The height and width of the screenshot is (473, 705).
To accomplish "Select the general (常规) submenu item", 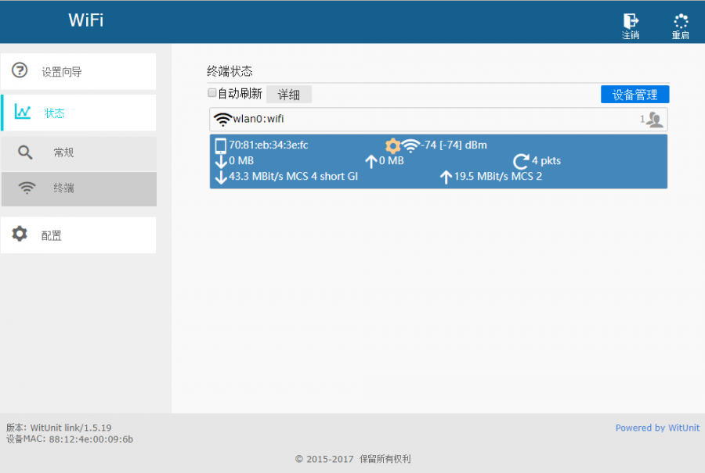I will click(78, 153).
